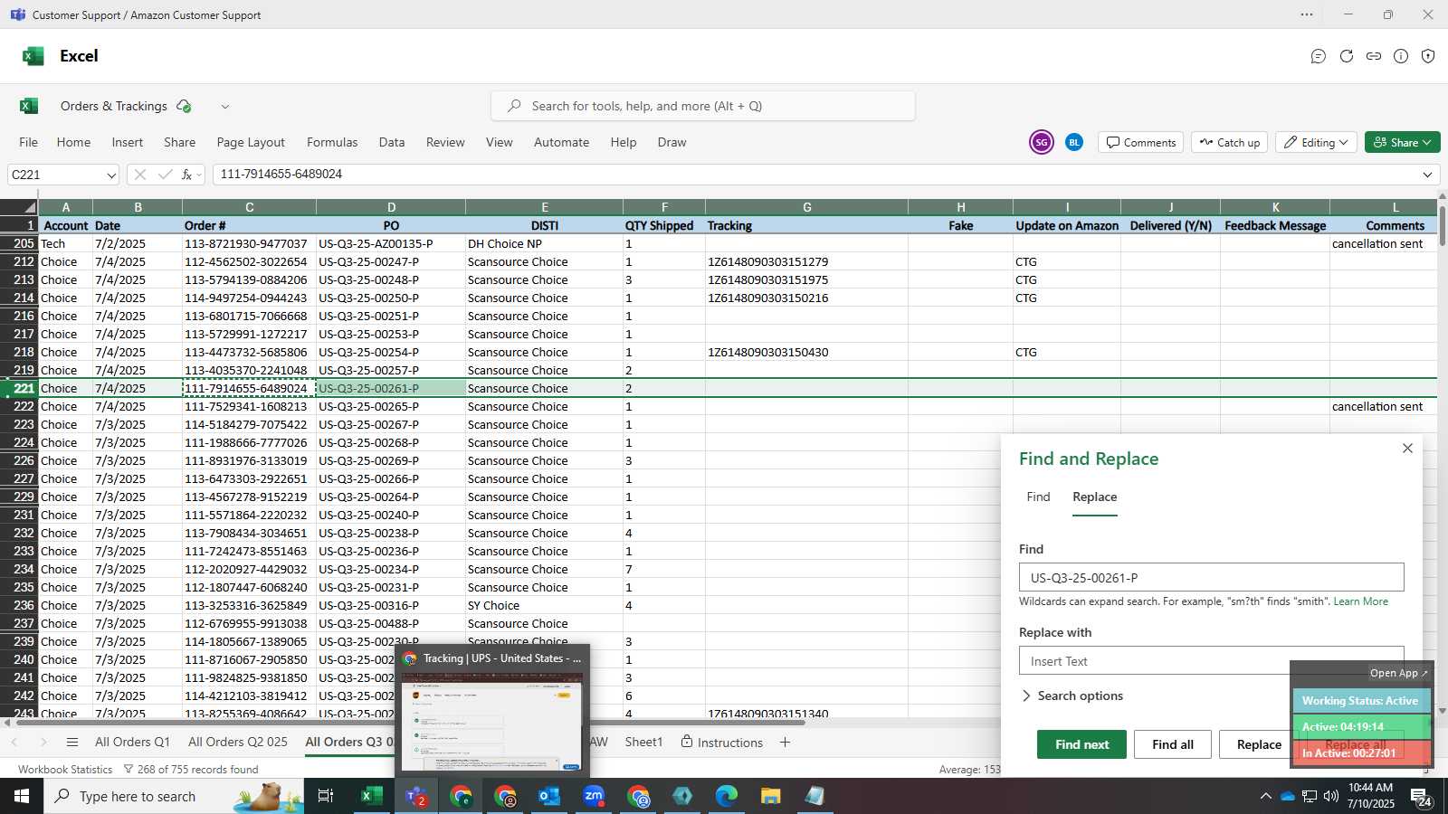Viewport: 1448px width, 814px height.
Task: Click the SG collaborator avatar
Action: 1042,142
